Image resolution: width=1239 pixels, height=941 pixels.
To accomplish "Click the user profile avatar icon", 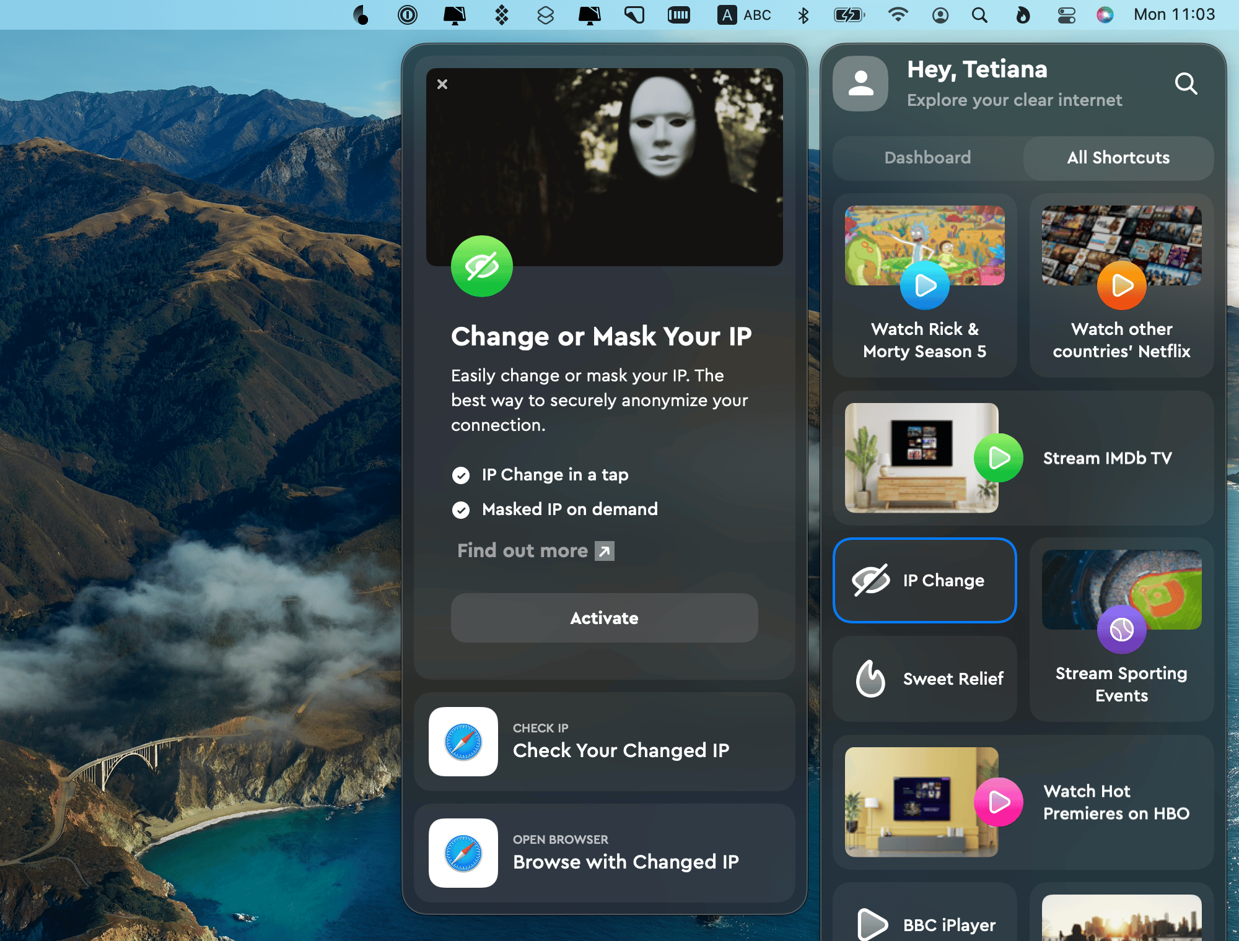I will pos(860,84).
